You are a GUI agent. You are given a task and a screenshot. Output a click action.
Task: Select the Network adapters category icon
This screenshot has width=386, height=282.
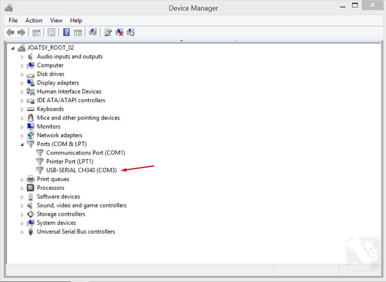(30, 135)
